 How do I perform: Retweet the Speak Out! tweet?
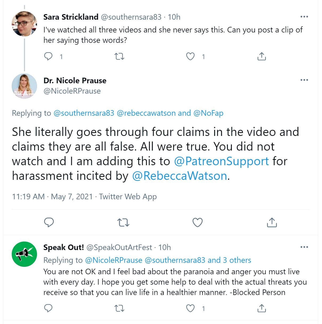(119, 308)
